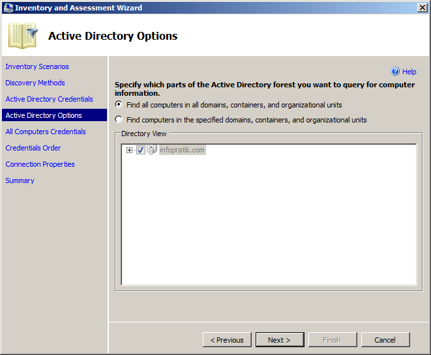Click the blue Help question mark icon
Screen dimensions: 431x355
pos(395,72)
